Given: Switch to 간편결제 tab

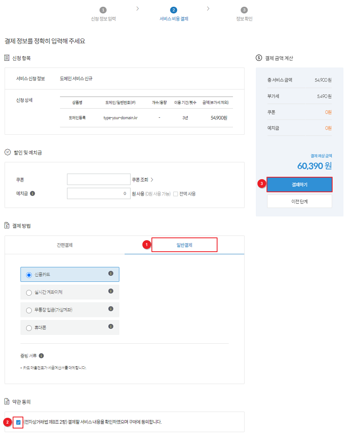Looking at the screenshot, I should pyautogui.click(x=64, y=245).
